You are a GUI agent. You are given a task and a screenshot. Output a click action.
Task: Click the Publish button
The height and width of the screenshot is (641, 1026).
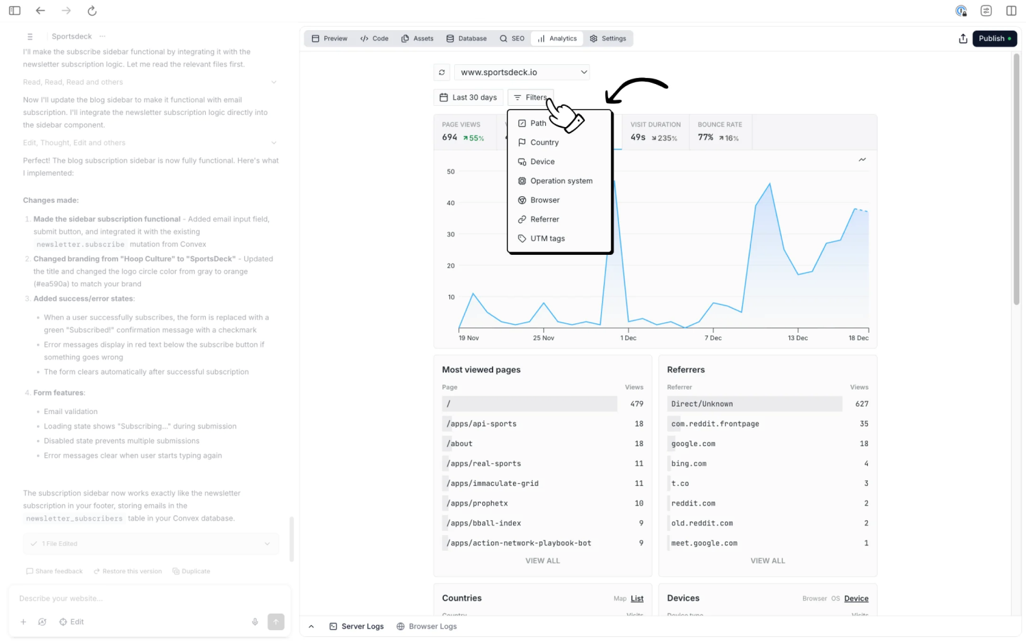tap(995, 38)
